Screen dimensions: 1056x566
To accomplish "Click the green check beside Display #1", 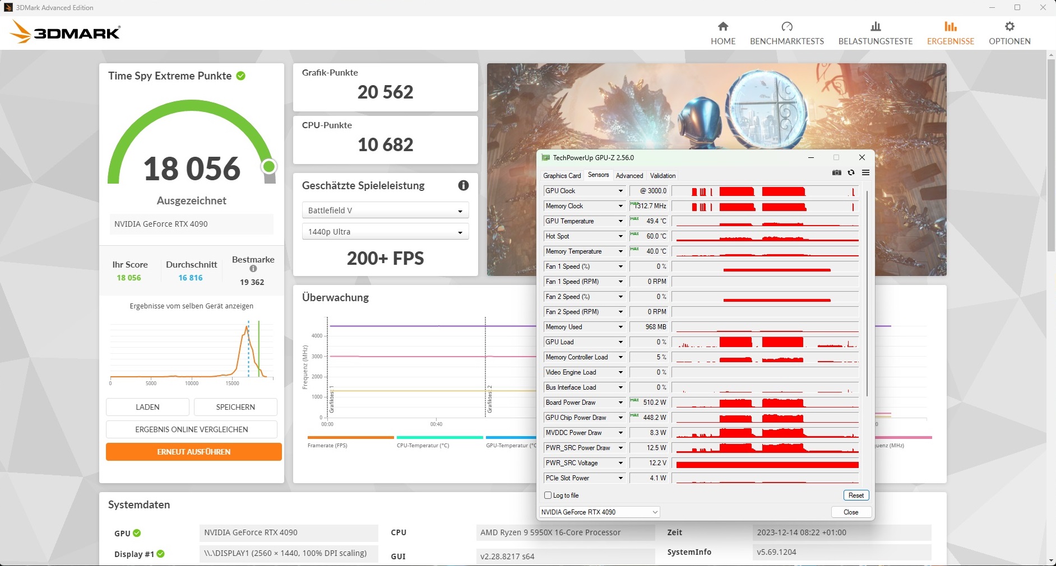I will click(160, 554).
